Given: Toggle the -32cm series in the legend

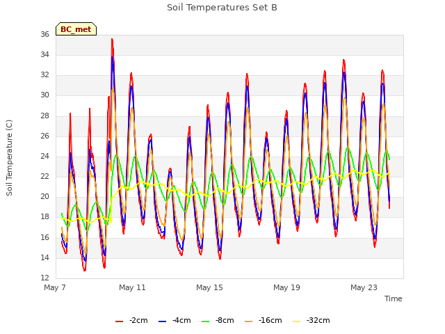Looking at the screenshot, I should coord(311,320).
